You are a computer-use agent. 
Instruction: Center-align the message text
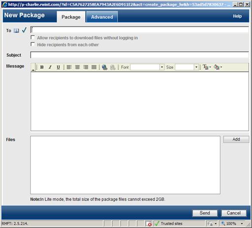click(x=77, y=67)
